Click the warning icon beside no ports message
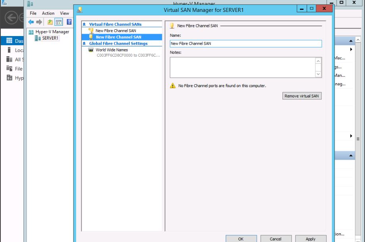 click(173, 86)
